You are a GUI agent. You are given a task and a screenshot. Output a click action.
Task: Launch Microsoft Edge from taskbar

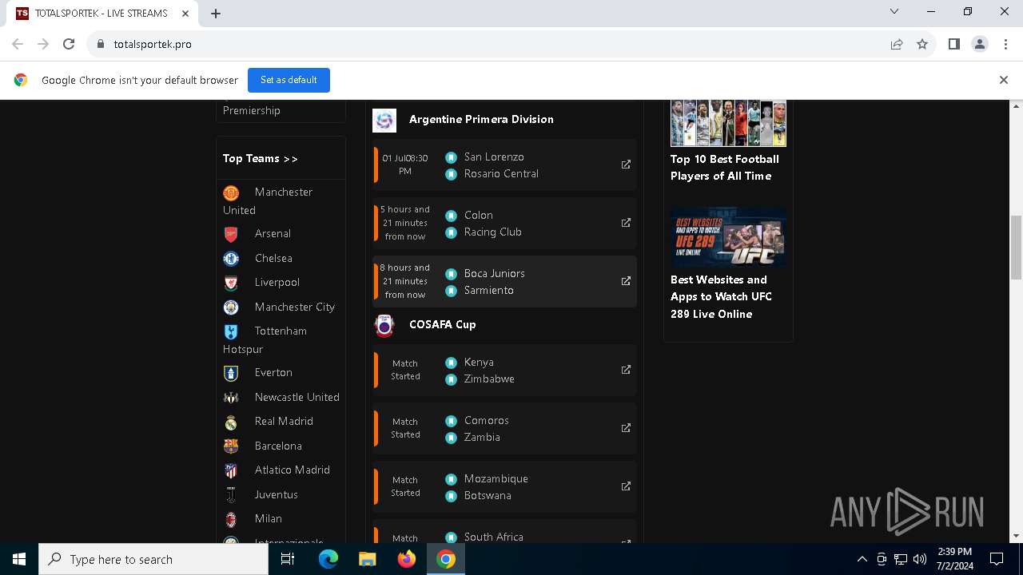pos(328,559)
